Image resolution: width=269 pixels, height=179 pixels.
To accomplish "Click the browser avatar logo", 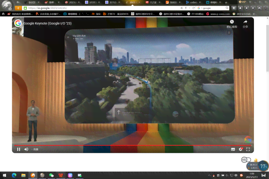I will click(x=7, y=5).
